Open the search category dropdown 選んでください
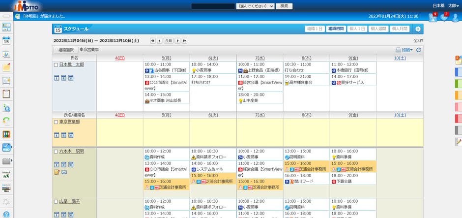The height and width of the screenshot is (218, 462). click(255, 6)
